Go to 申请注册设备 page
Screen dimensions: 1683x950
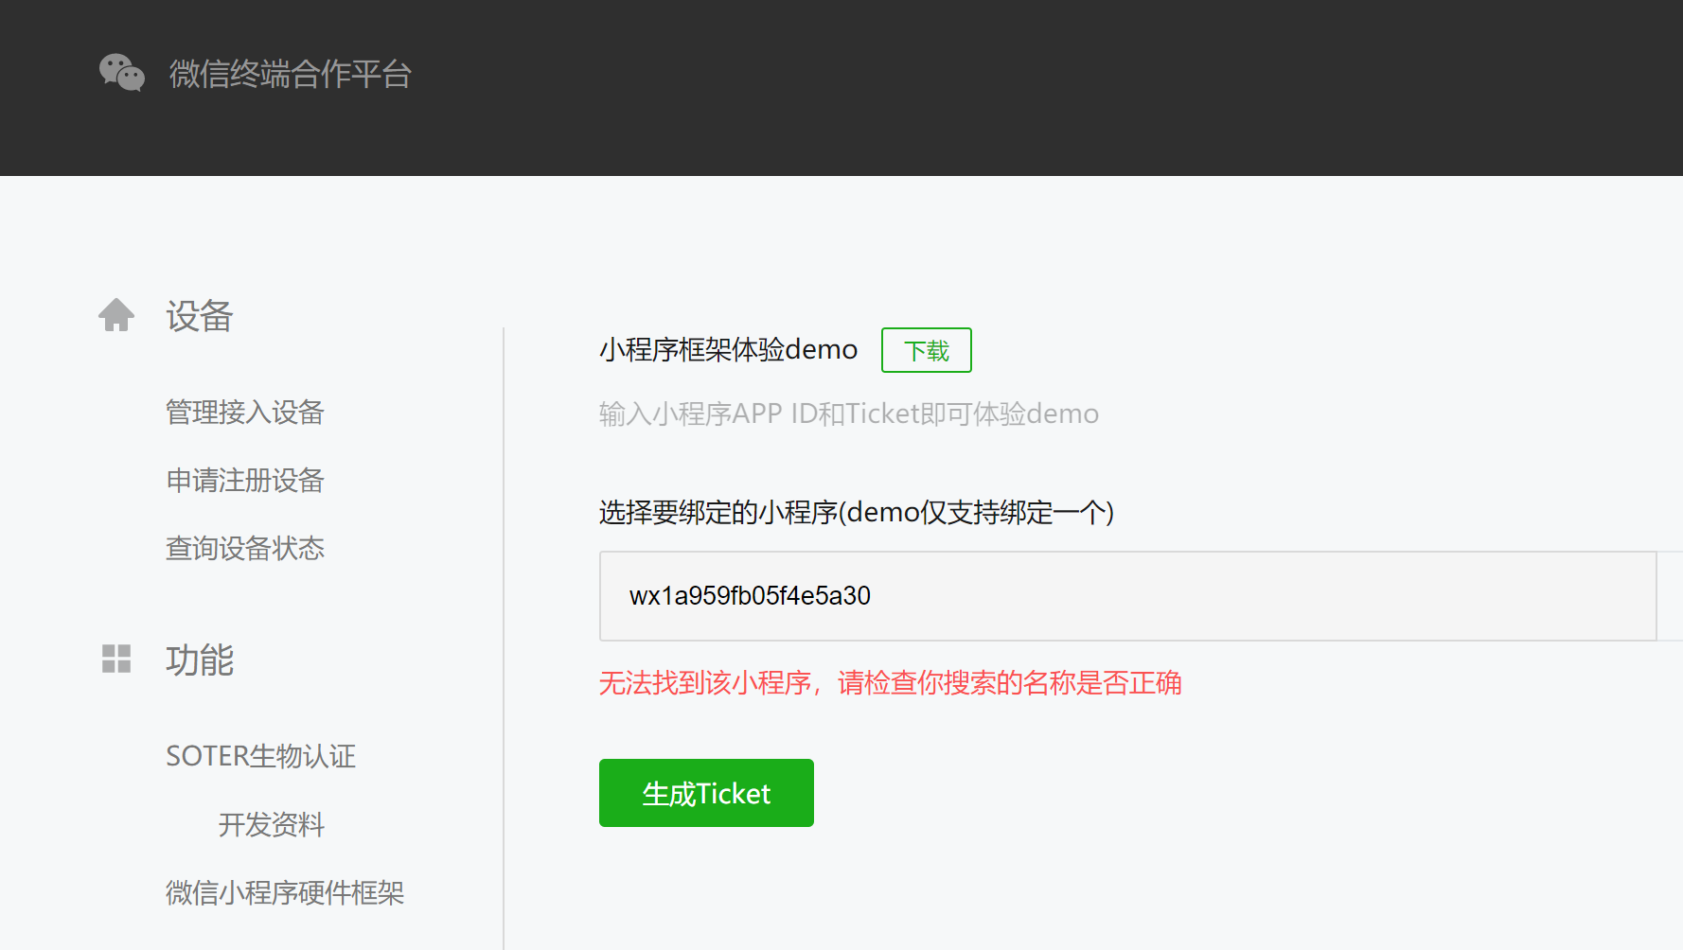click(x=245, y=481)
